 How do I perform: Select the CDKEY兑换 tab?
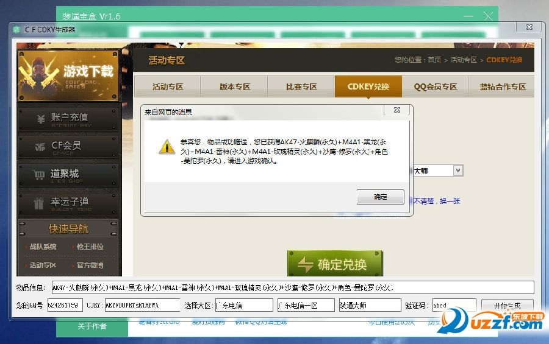[368, 86]
